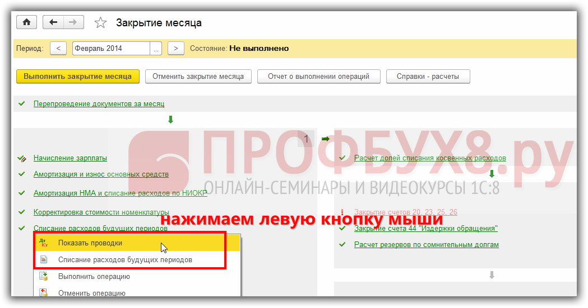Viewport: 588px width, 308px height.
Task: Open Закрытие счета 44 Издержки обращения link
Action: 426,228
